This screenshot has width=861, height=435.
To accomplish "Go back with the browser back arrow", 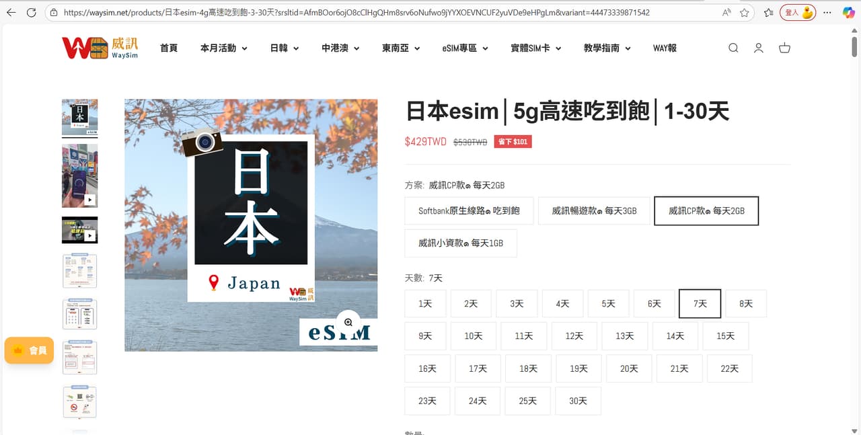I will click(11, 12).
